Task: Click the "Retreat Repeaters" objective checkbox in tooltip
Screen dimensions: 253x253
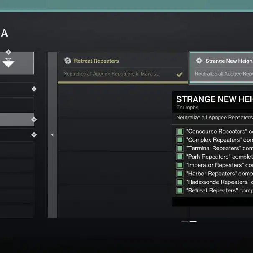Action: coord(180,190)
